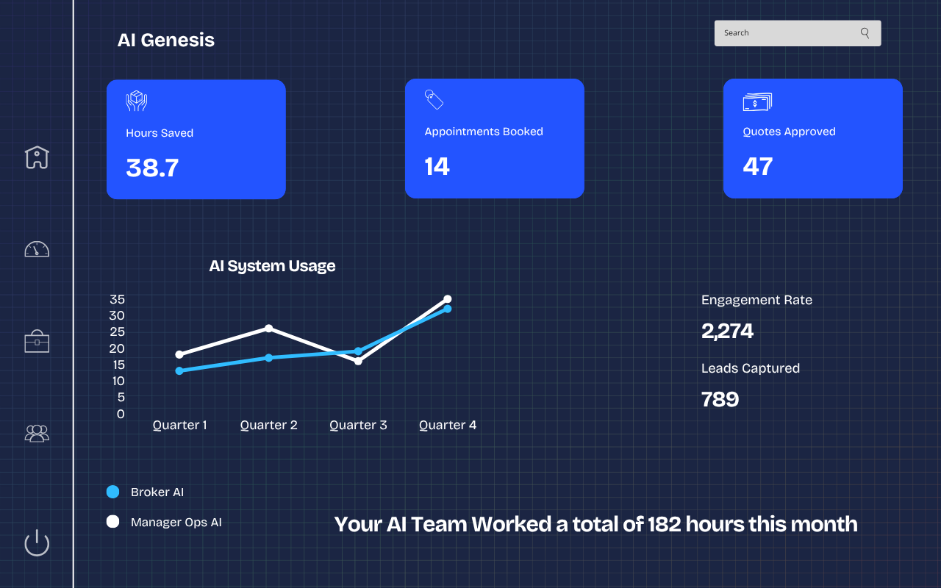The height and width of the screenshot is (588, 941).
Task: Click the AI System Usage chart title
Action: click(272, 266)
